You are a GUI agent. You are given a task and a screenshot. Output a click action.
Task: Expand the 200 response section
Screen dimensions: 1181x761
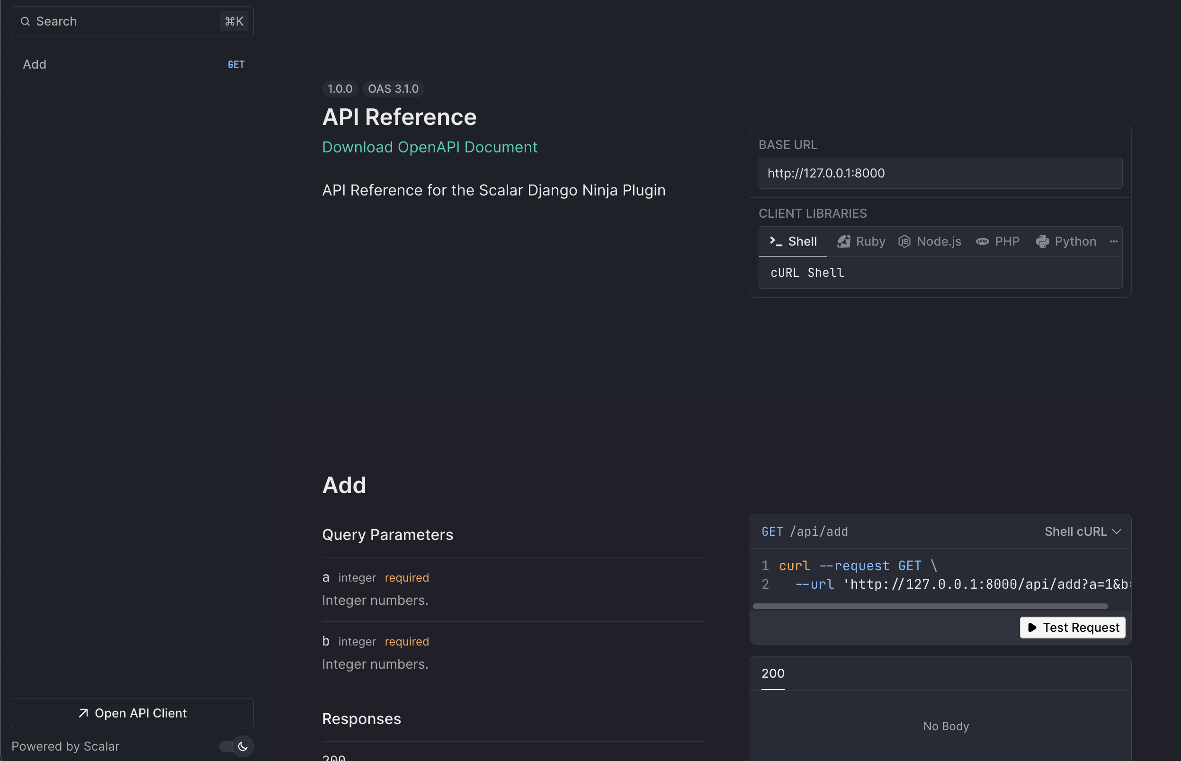point(772,673)
